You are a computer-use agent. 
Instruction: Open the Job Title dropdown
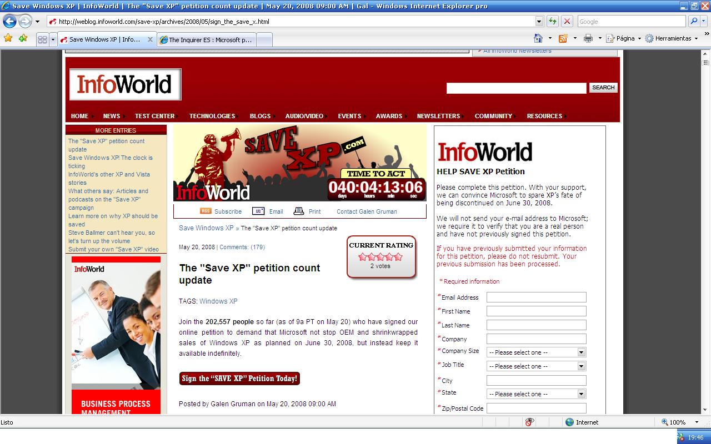[x=536, y=366]
